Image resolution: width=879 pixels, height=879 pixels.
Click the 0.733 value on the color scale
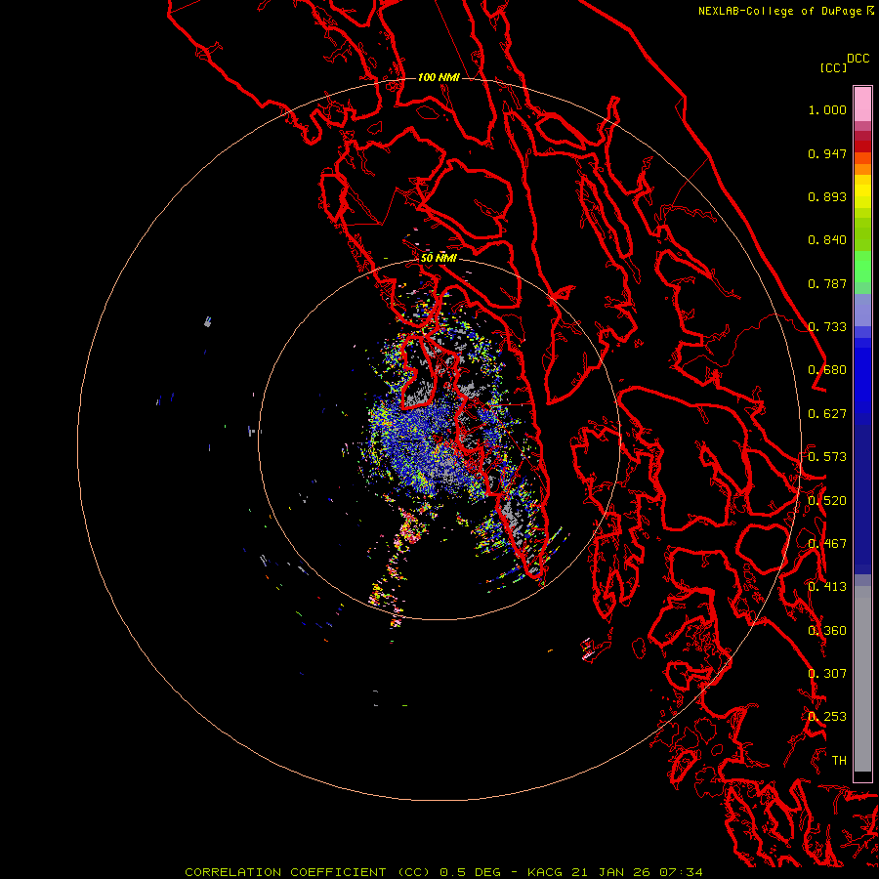(827, 327)
